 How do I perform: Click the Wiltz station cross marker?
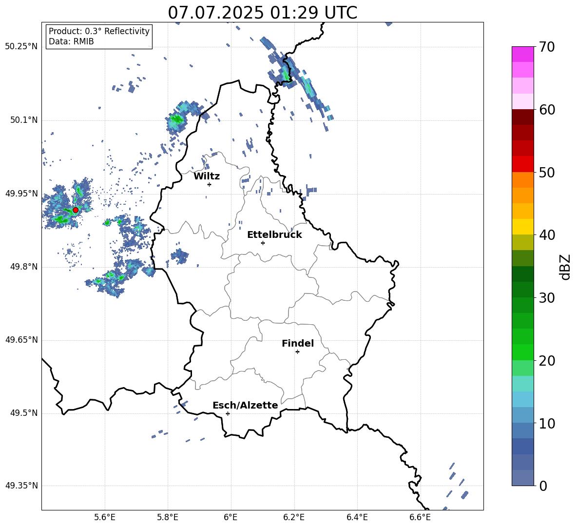[210, 184]
